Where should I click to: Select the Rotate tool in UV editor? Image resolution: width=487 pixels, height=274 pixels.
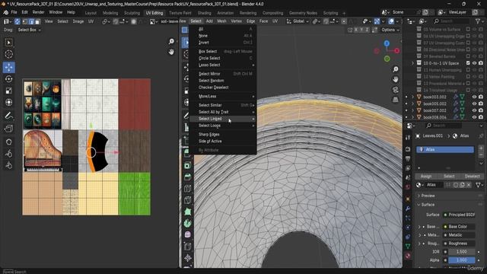click(x=8, y=79)
